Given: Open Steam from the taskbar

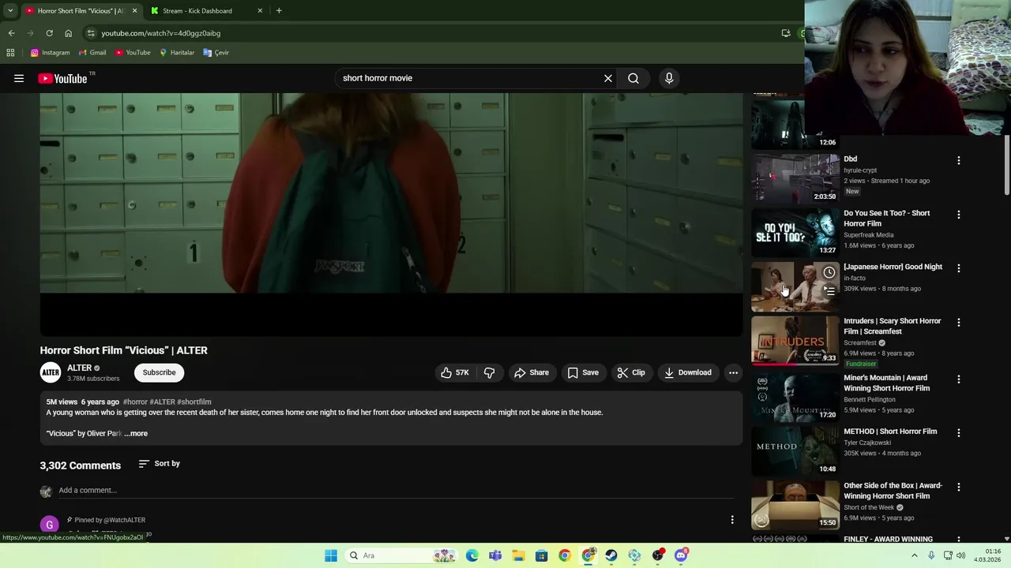Looking at the screenshot, I should click(611, 555).
